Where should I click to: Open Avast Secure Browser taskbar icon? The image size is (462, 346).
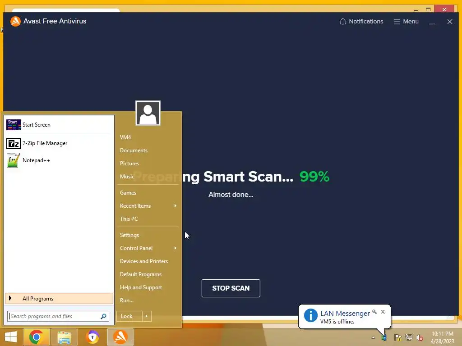(92, 337)
